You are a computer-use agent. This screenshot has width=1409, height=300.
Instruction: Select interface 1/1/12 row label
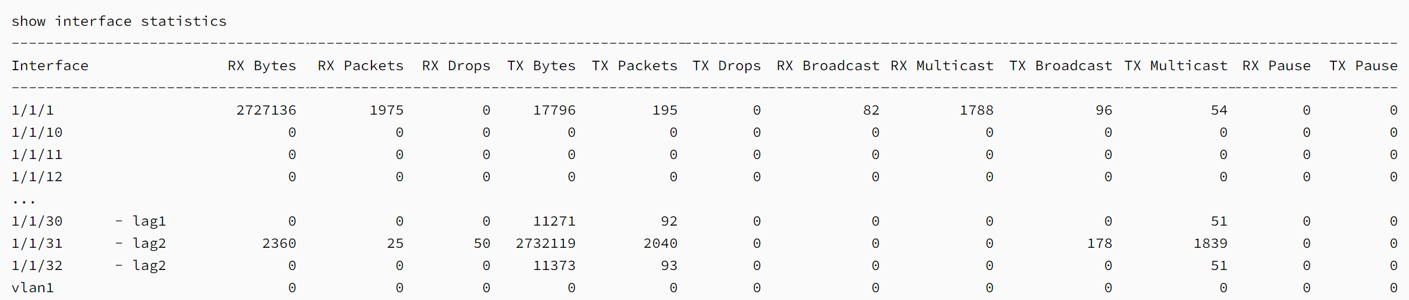pyautogui.click(x=37, y=177)
